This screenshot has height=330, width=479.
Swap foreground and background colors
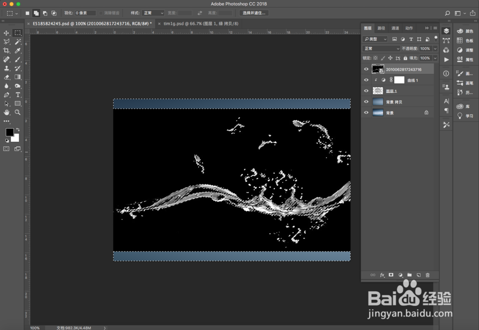[18, 129]
